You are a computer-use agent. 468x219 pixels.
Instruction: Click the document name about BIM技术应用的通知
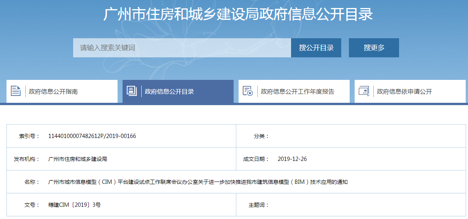coord(198,182)
